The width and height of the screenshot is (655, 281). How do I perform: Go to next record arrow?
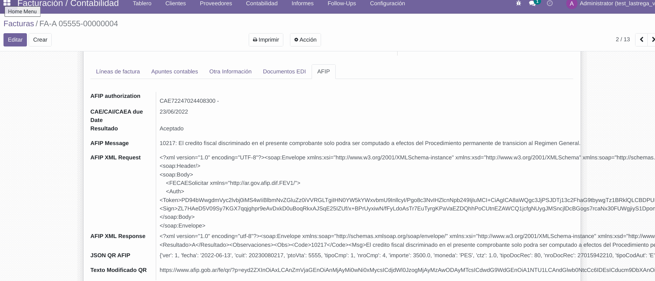pos(652,39)
